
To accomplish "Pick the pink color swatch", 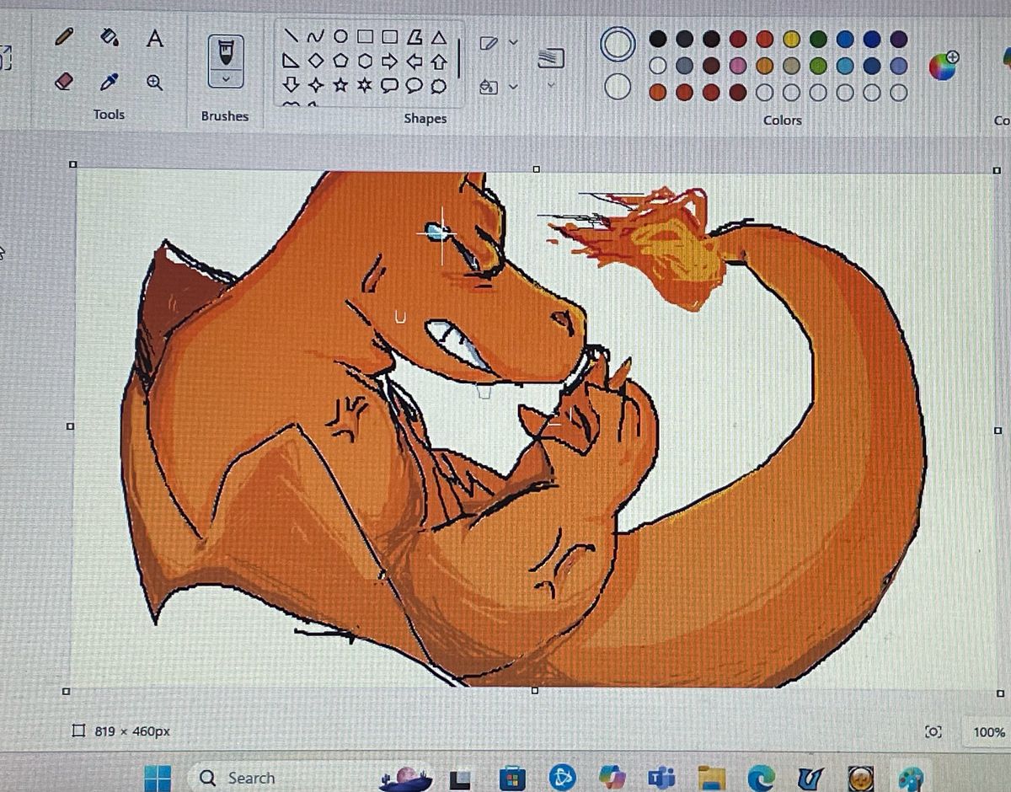I will coord(738,65).
